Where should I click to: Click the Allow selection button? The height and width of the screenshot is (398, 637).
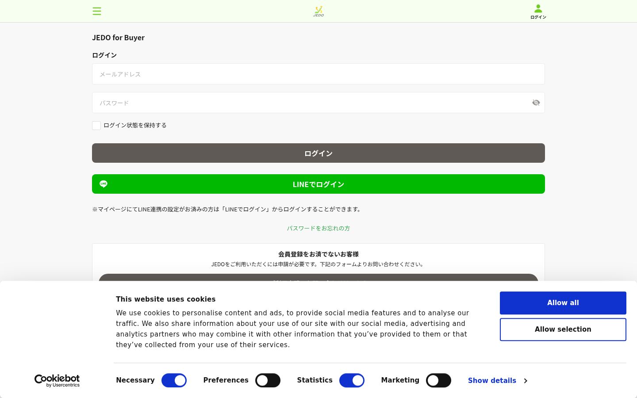[x=563, y=329]
